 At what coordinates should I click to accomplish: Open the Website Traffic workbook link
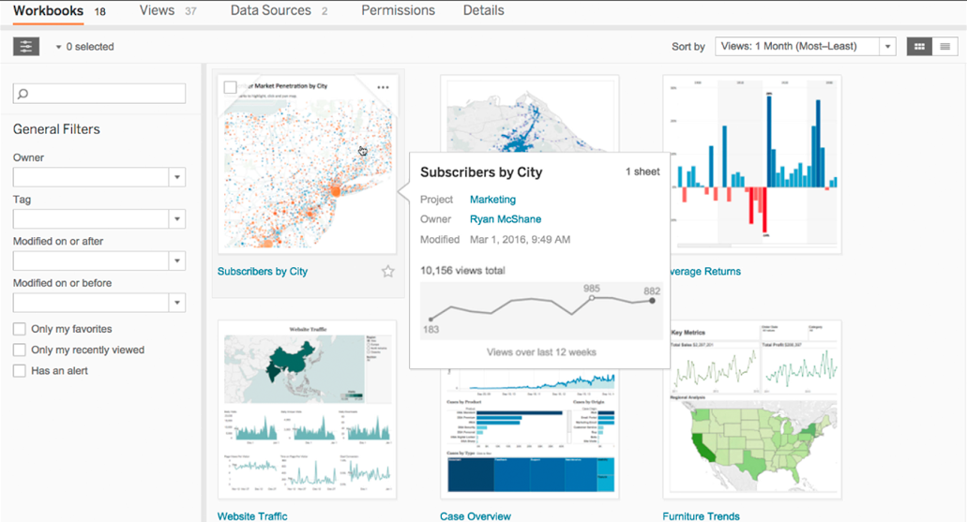252,515
